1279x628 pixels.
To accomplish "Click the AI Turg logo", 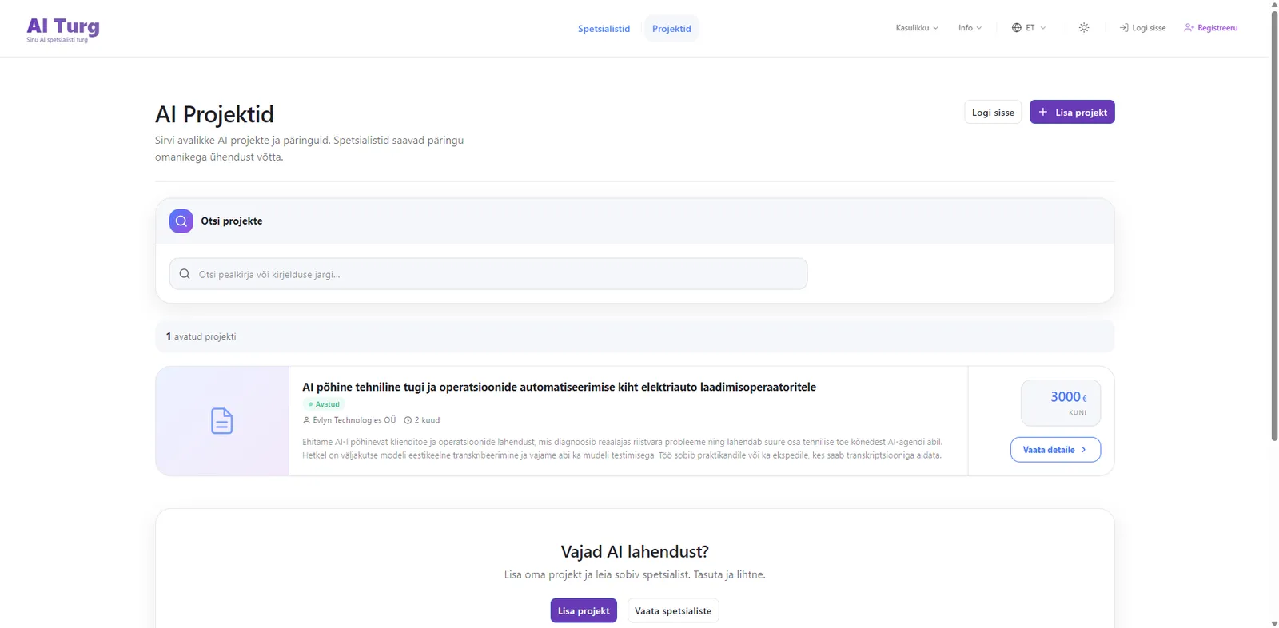I will point(62,29).
